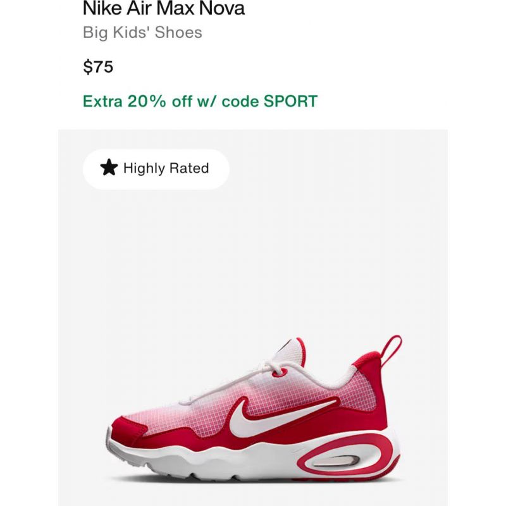Click the shoe tongue at the top
The width and height of the screenshot is (506, 506).
pyautogui.click(x=290, y=350)
